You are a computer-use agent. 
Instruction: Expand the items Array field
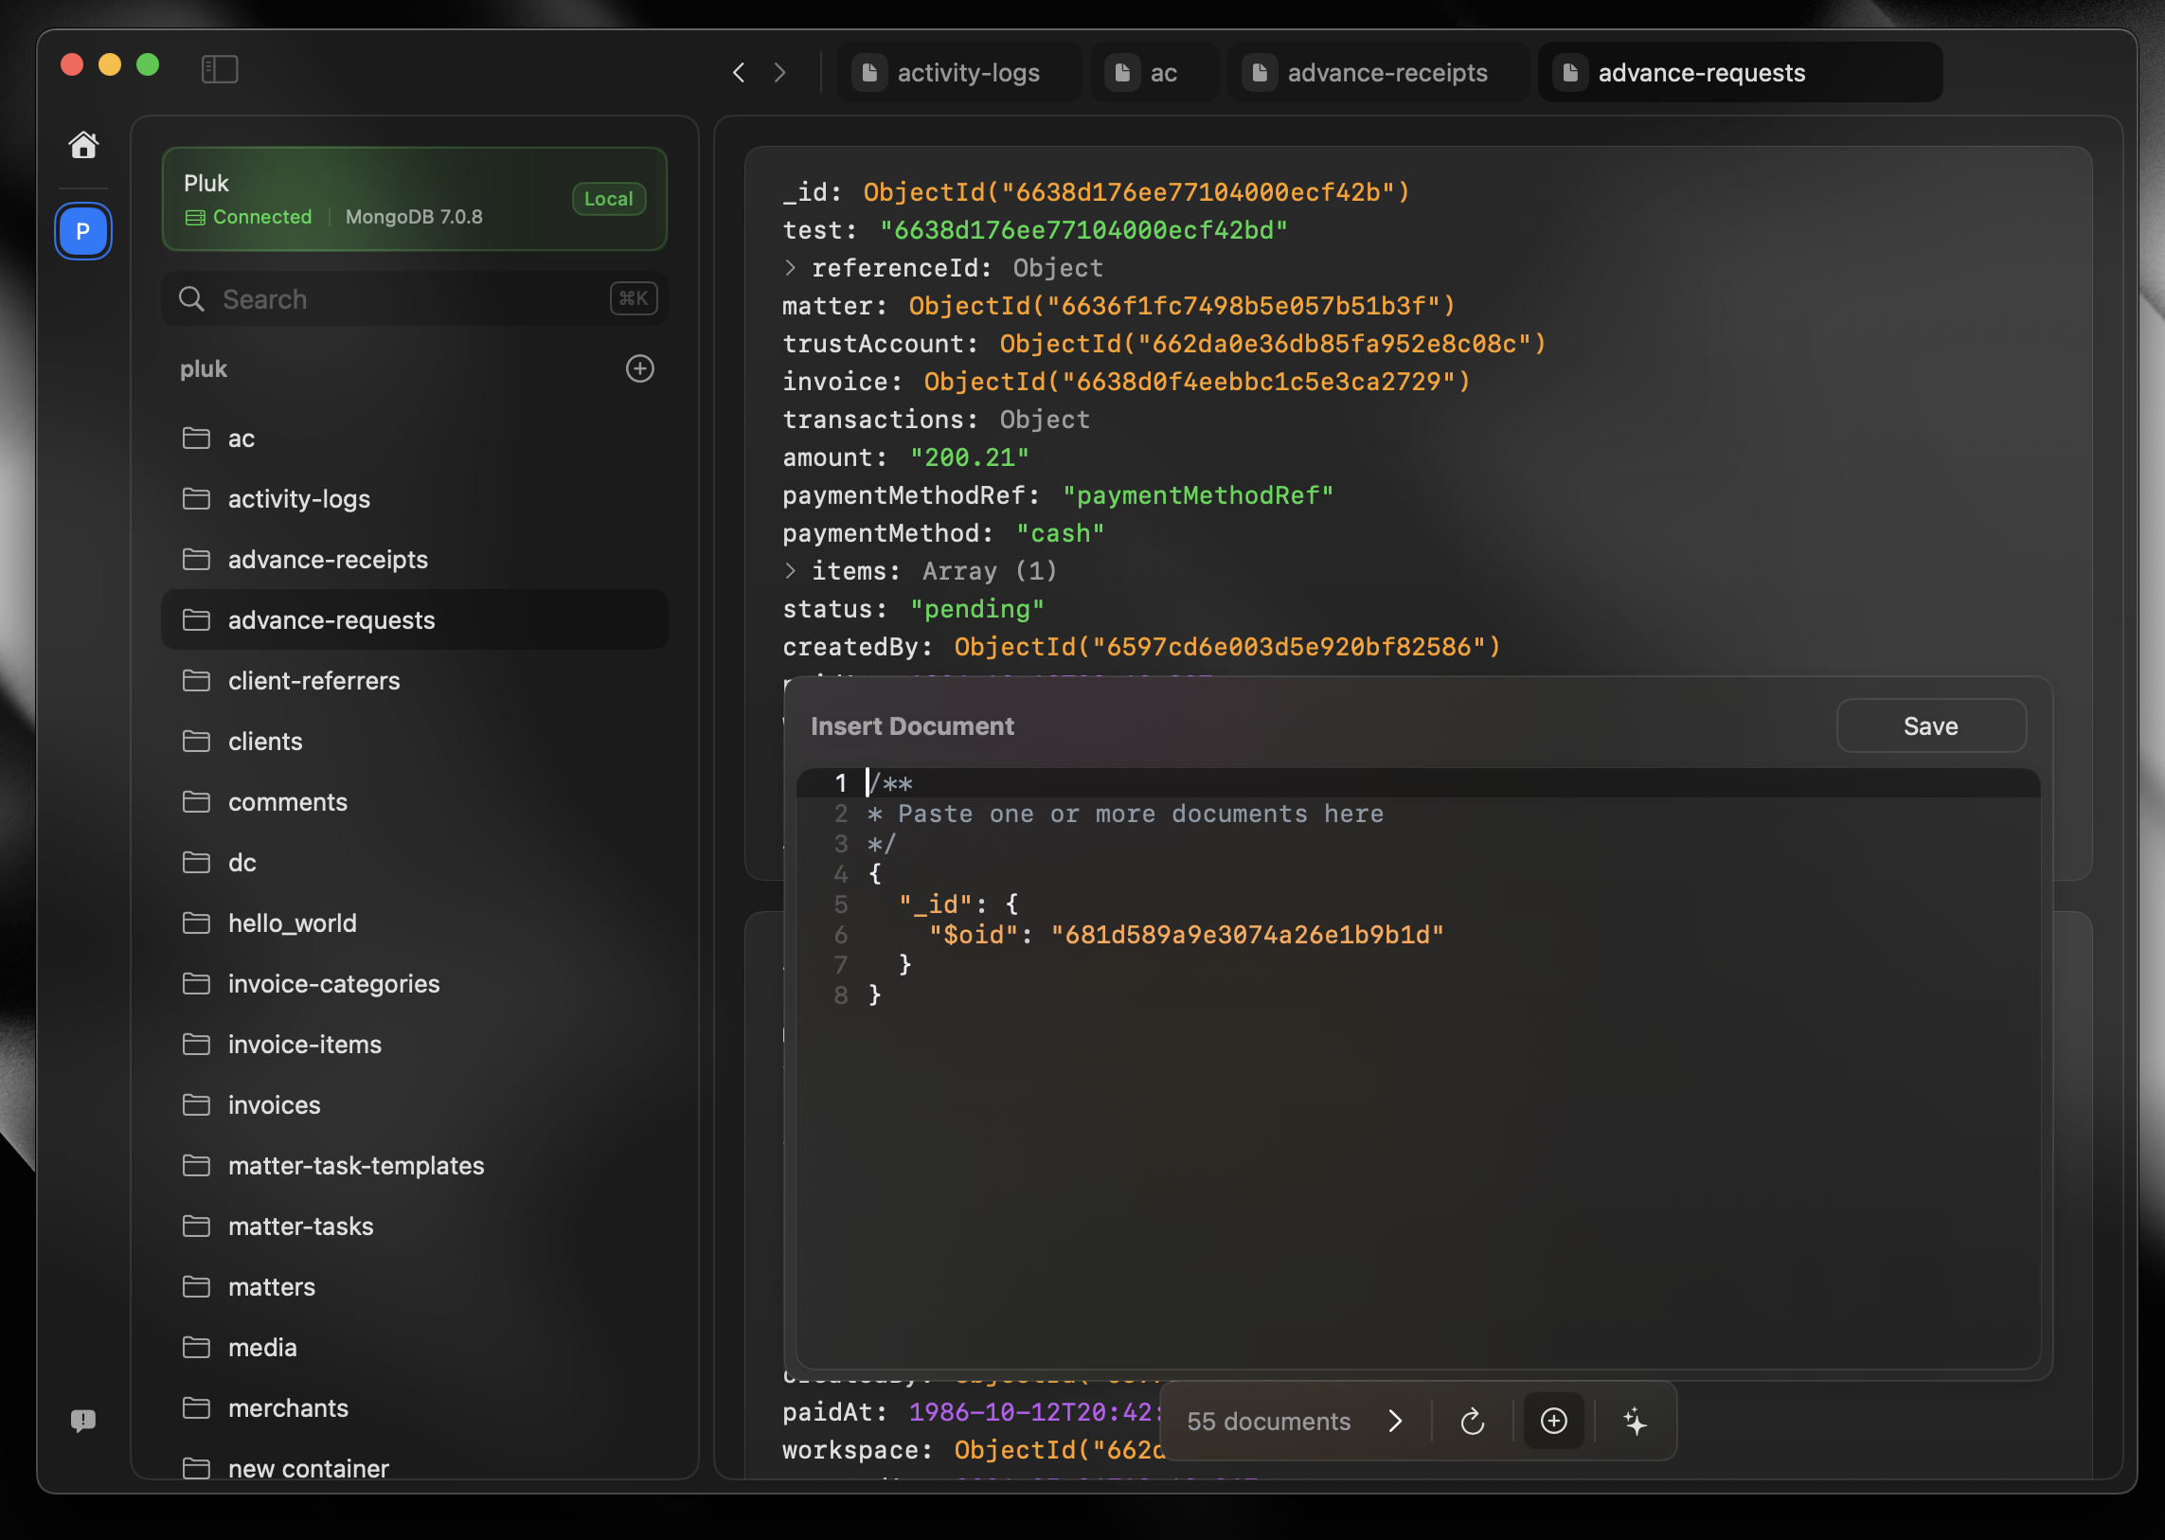[790, 571]
